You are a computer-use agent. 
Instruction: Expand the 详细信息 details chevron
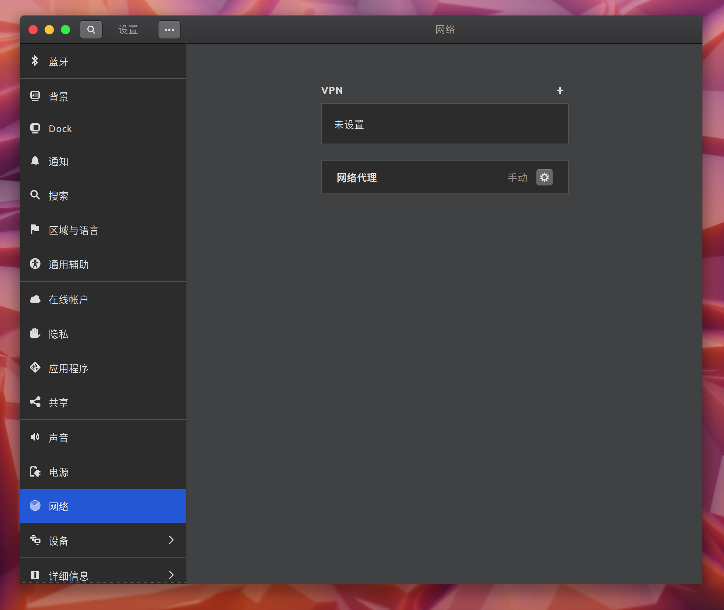click(x=171, y=575)
